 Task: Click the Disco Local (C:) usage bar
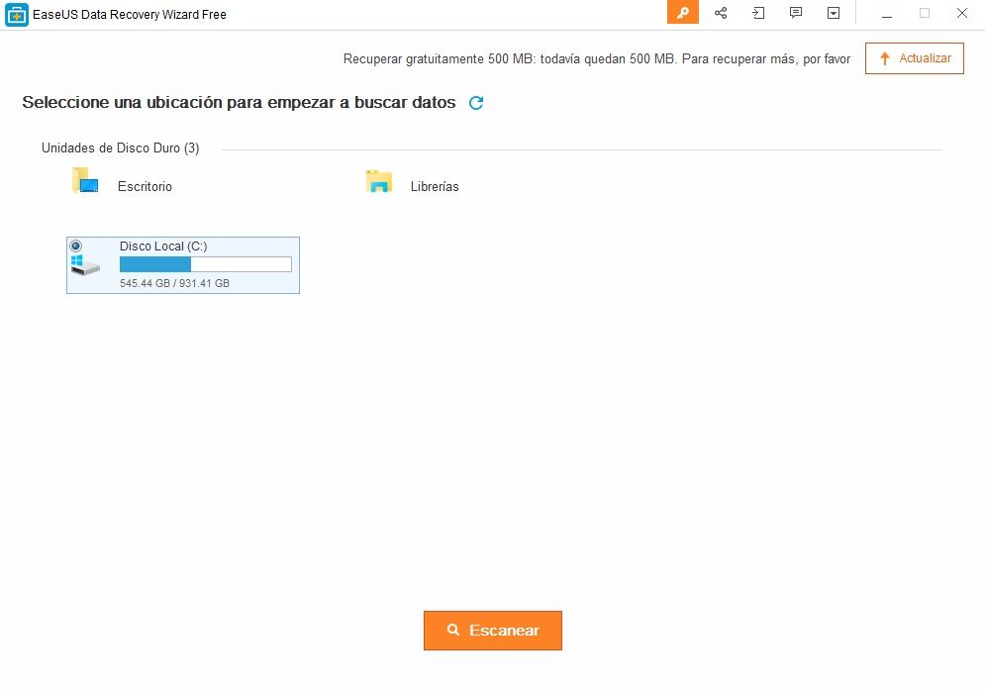tap(205, 264)
